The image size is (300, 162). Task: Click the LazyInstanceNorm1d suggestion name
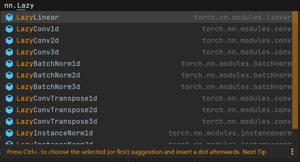(x=55, y=133)
